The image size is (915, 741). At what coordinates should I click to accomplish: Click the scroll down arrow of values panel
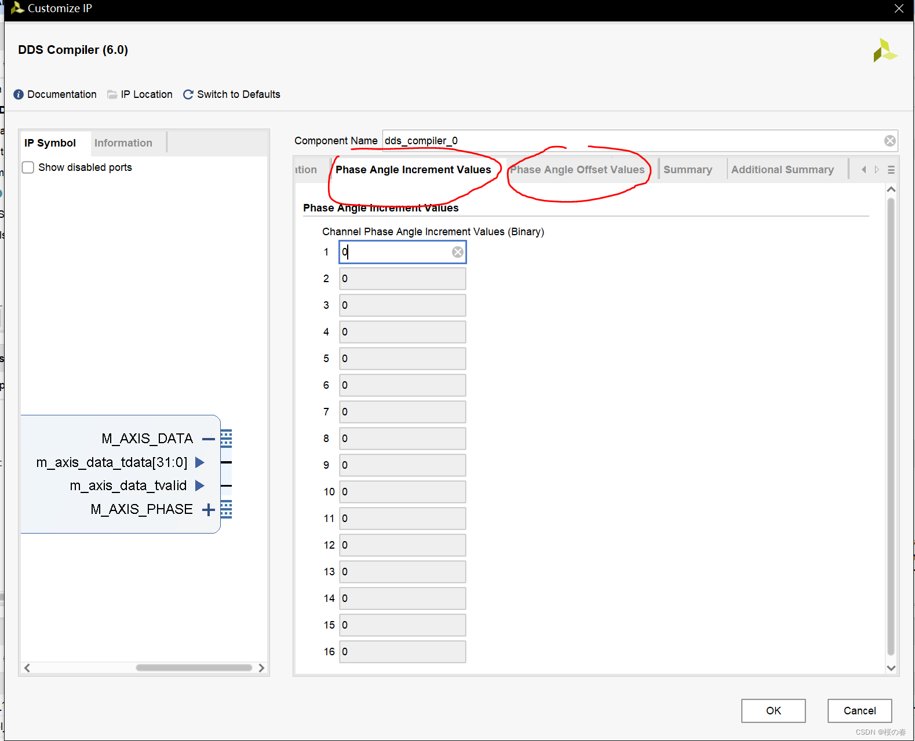(x=891, y=668)
